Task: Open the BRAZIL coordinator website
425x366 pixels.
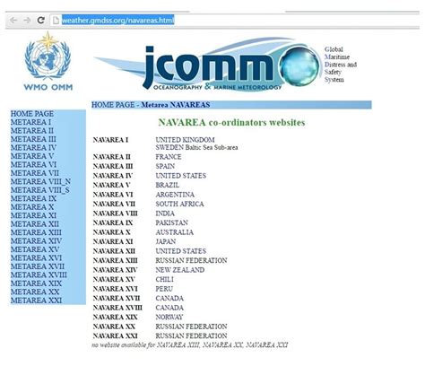Action: click(x=168, y=185)
